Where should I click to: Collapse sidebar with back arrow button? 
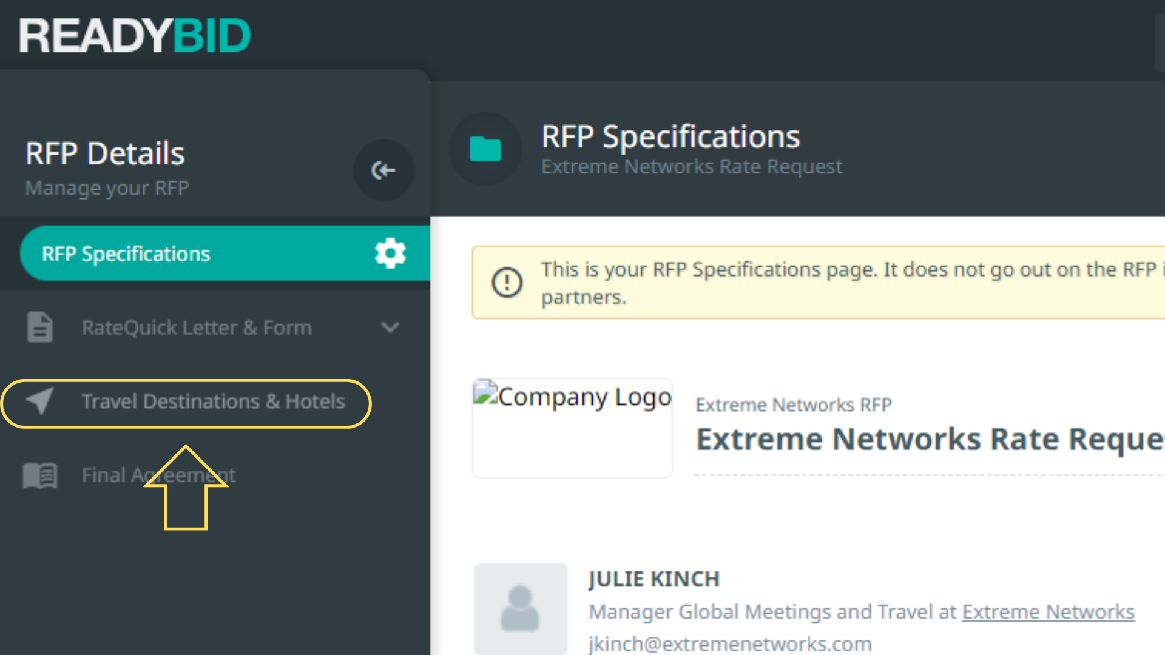pos(383,170)
